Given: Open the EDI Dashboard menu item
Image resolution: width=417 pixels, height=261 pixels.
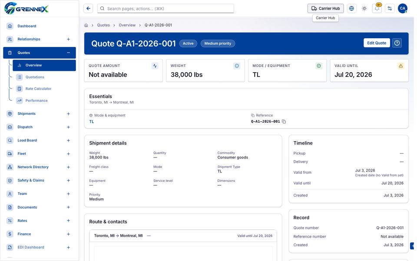Looking at the screenshot, I should coord(40,247).
